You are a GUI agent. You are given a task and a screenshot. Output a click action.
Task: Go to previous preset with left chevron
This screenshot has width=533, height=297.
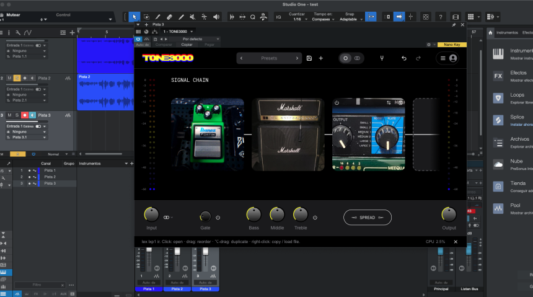pyautogui.click(x=241, y=58)
